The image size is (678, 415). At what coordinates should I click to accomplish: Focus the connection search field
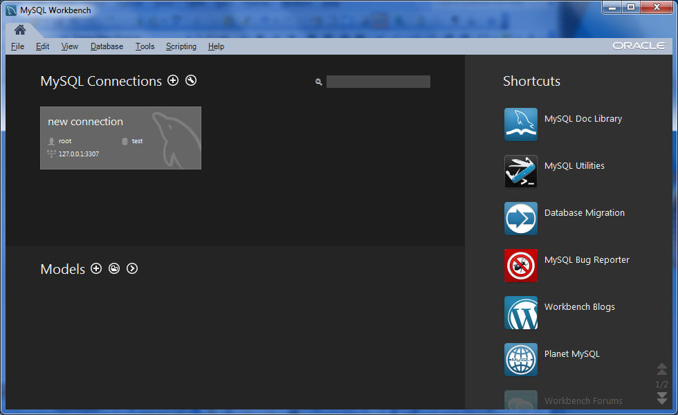378,82
